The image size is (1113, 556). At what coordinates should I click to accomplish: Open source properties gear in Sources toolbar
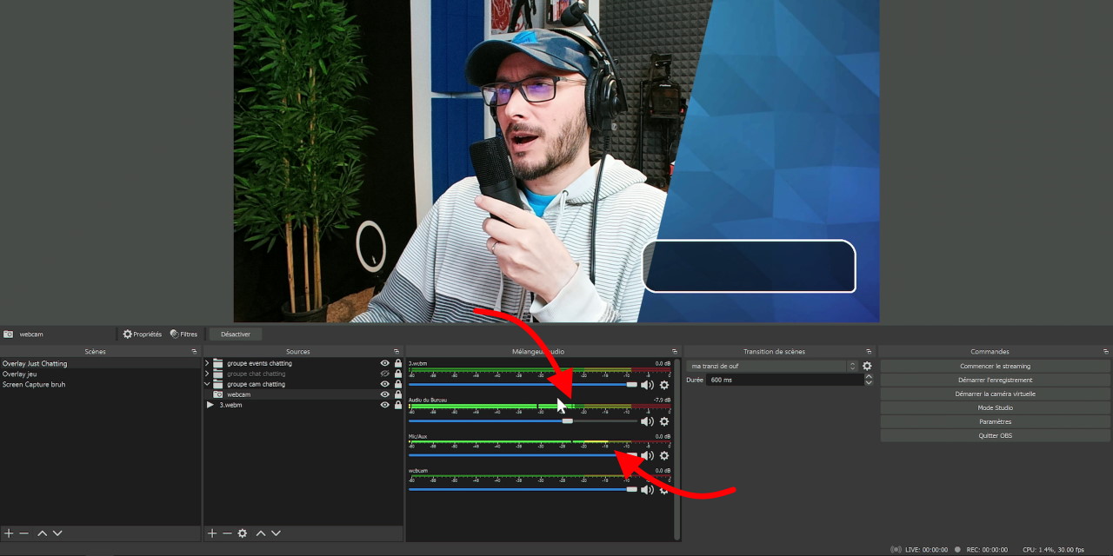pos(243,533)
